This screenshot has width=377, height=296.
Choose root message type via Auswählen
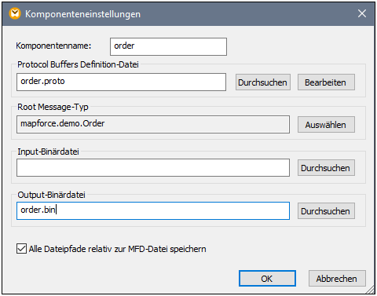(326, 125)
